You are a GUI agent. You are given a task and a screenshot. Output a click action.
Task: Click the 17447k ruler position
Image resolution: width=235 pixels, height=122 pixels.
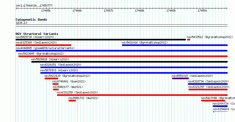click(109, 11)
